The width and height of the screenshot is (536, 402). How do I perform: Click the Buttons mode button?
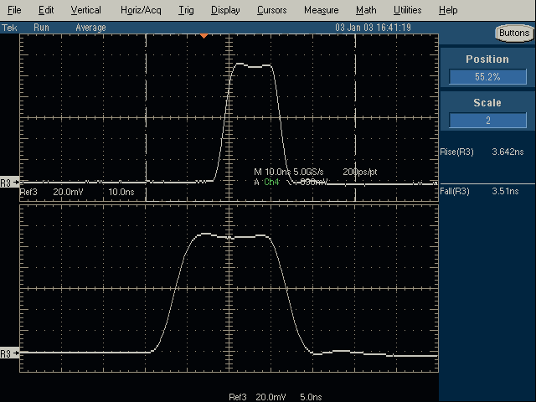[514, 33]
